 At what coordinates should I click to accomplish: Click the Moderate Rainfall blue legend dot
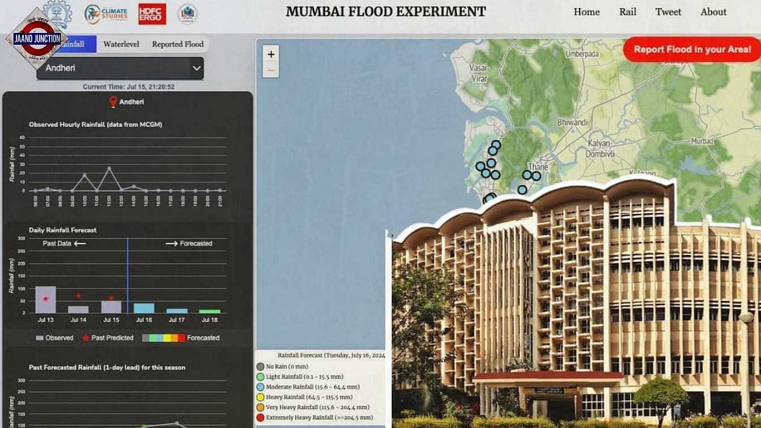(x=261, y=387)
